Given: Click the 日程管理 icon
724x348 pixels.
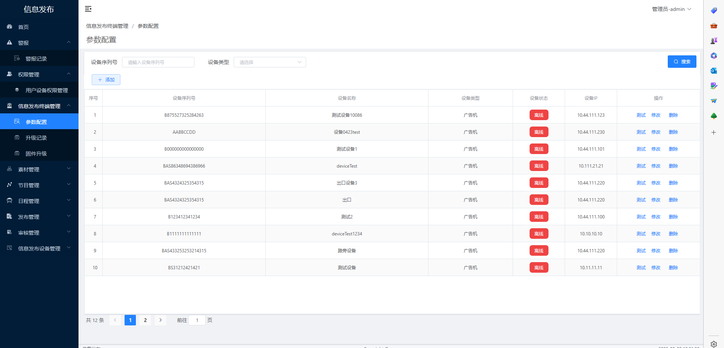Looking at the screenshot, I should [x=9, y=201].
